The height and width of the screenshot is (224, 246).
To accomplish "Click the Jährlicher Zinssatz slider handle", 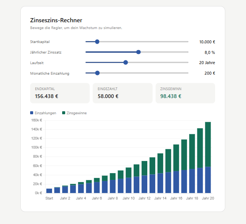I will (x=138, y=52).
